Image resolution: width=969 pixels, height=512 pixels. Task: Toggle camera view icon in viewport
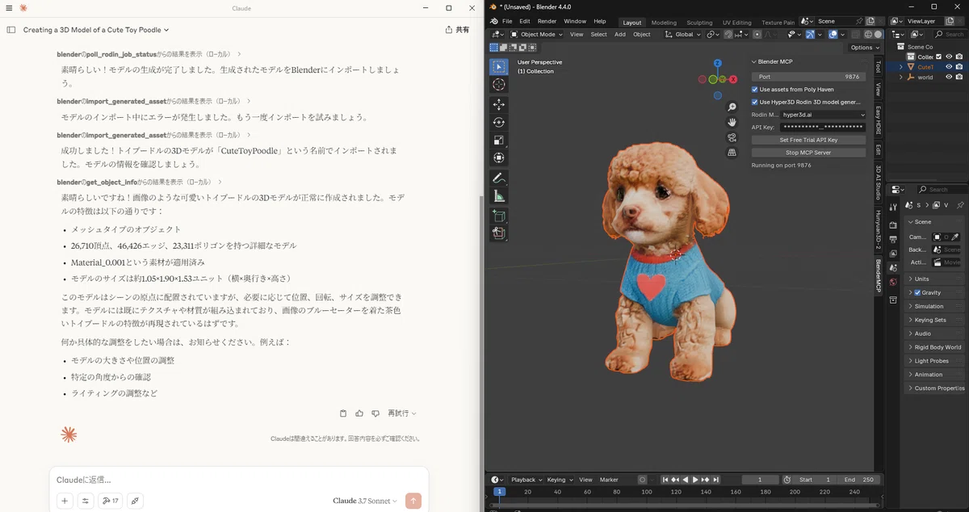pyautogui.click(x=732, y=137)
